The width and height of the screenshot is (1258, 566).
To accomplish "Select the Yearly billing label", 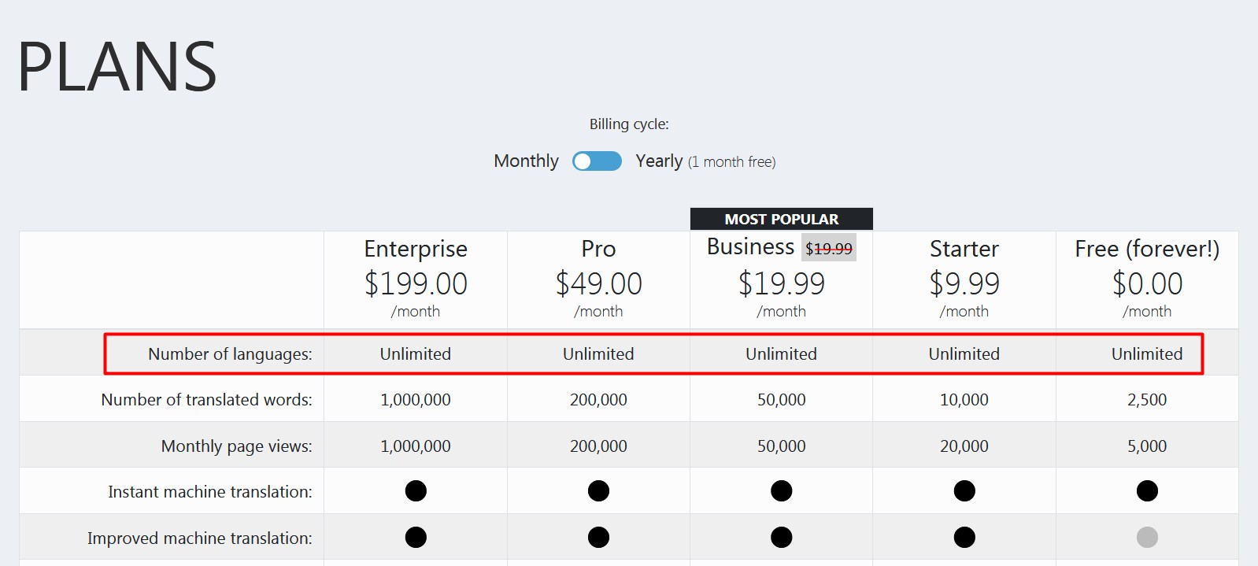I will click(659, 161).
